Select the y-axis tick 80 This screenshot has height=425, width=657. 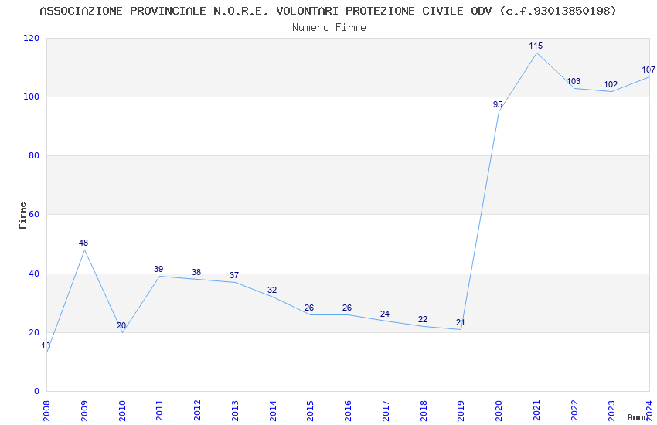click(x=34, y=156)
